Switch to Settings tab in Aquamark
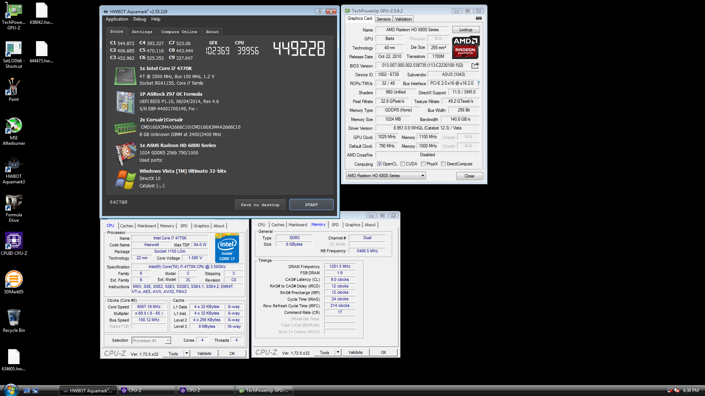This screenshot has width=705, height=396. (142, 32)
